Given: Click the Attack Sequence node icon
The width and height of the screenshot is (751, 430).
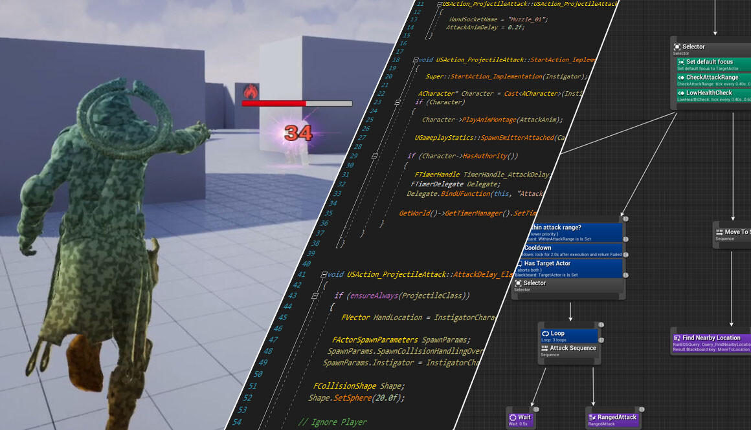Looking at the screenshot, I should (x=545, y=349).
